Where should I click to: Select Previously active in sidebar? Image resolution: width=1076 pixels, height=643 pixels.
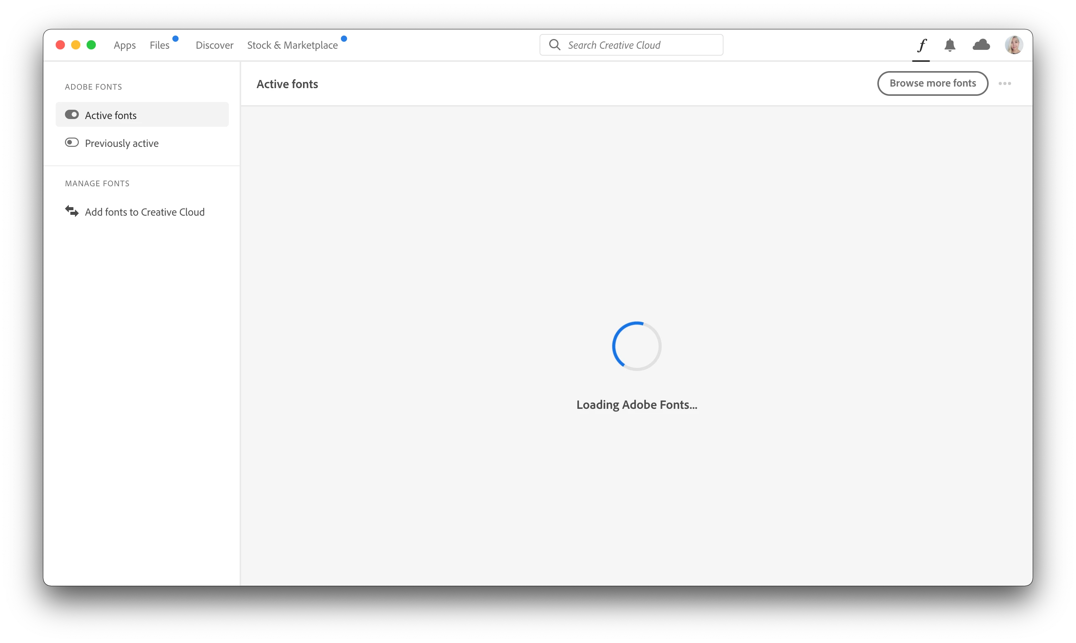pyautogui.click(x=122, y=143)
